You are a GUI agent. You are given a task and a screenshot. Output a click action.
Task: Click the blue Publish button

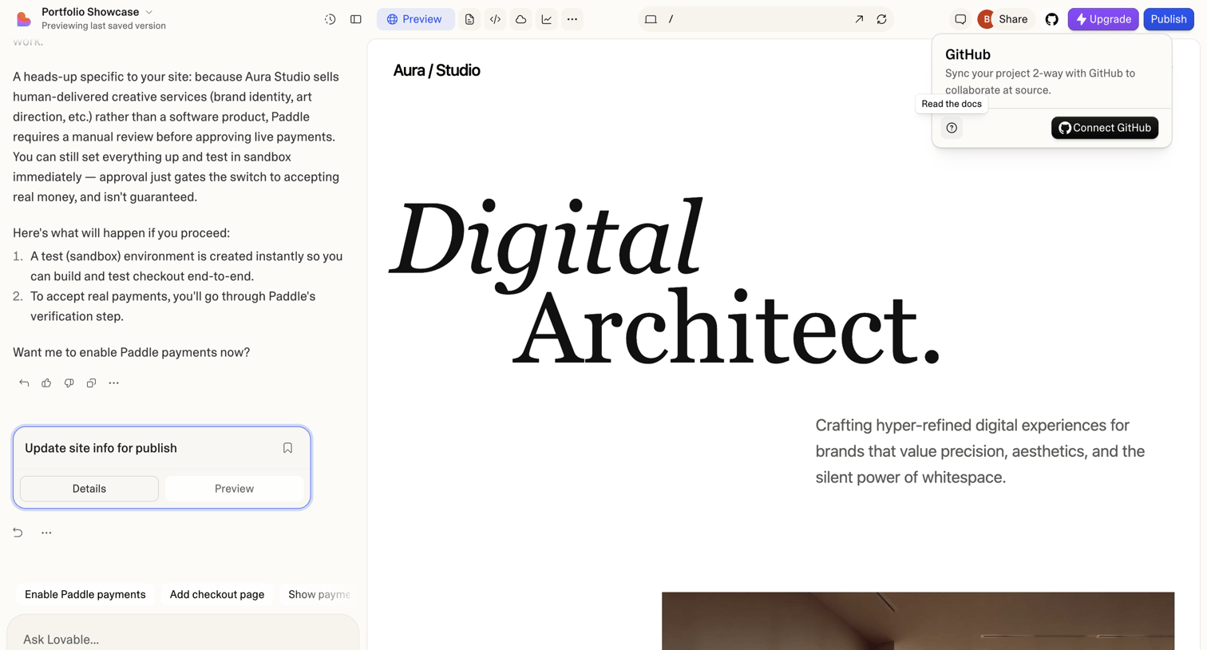[1169, 19]
